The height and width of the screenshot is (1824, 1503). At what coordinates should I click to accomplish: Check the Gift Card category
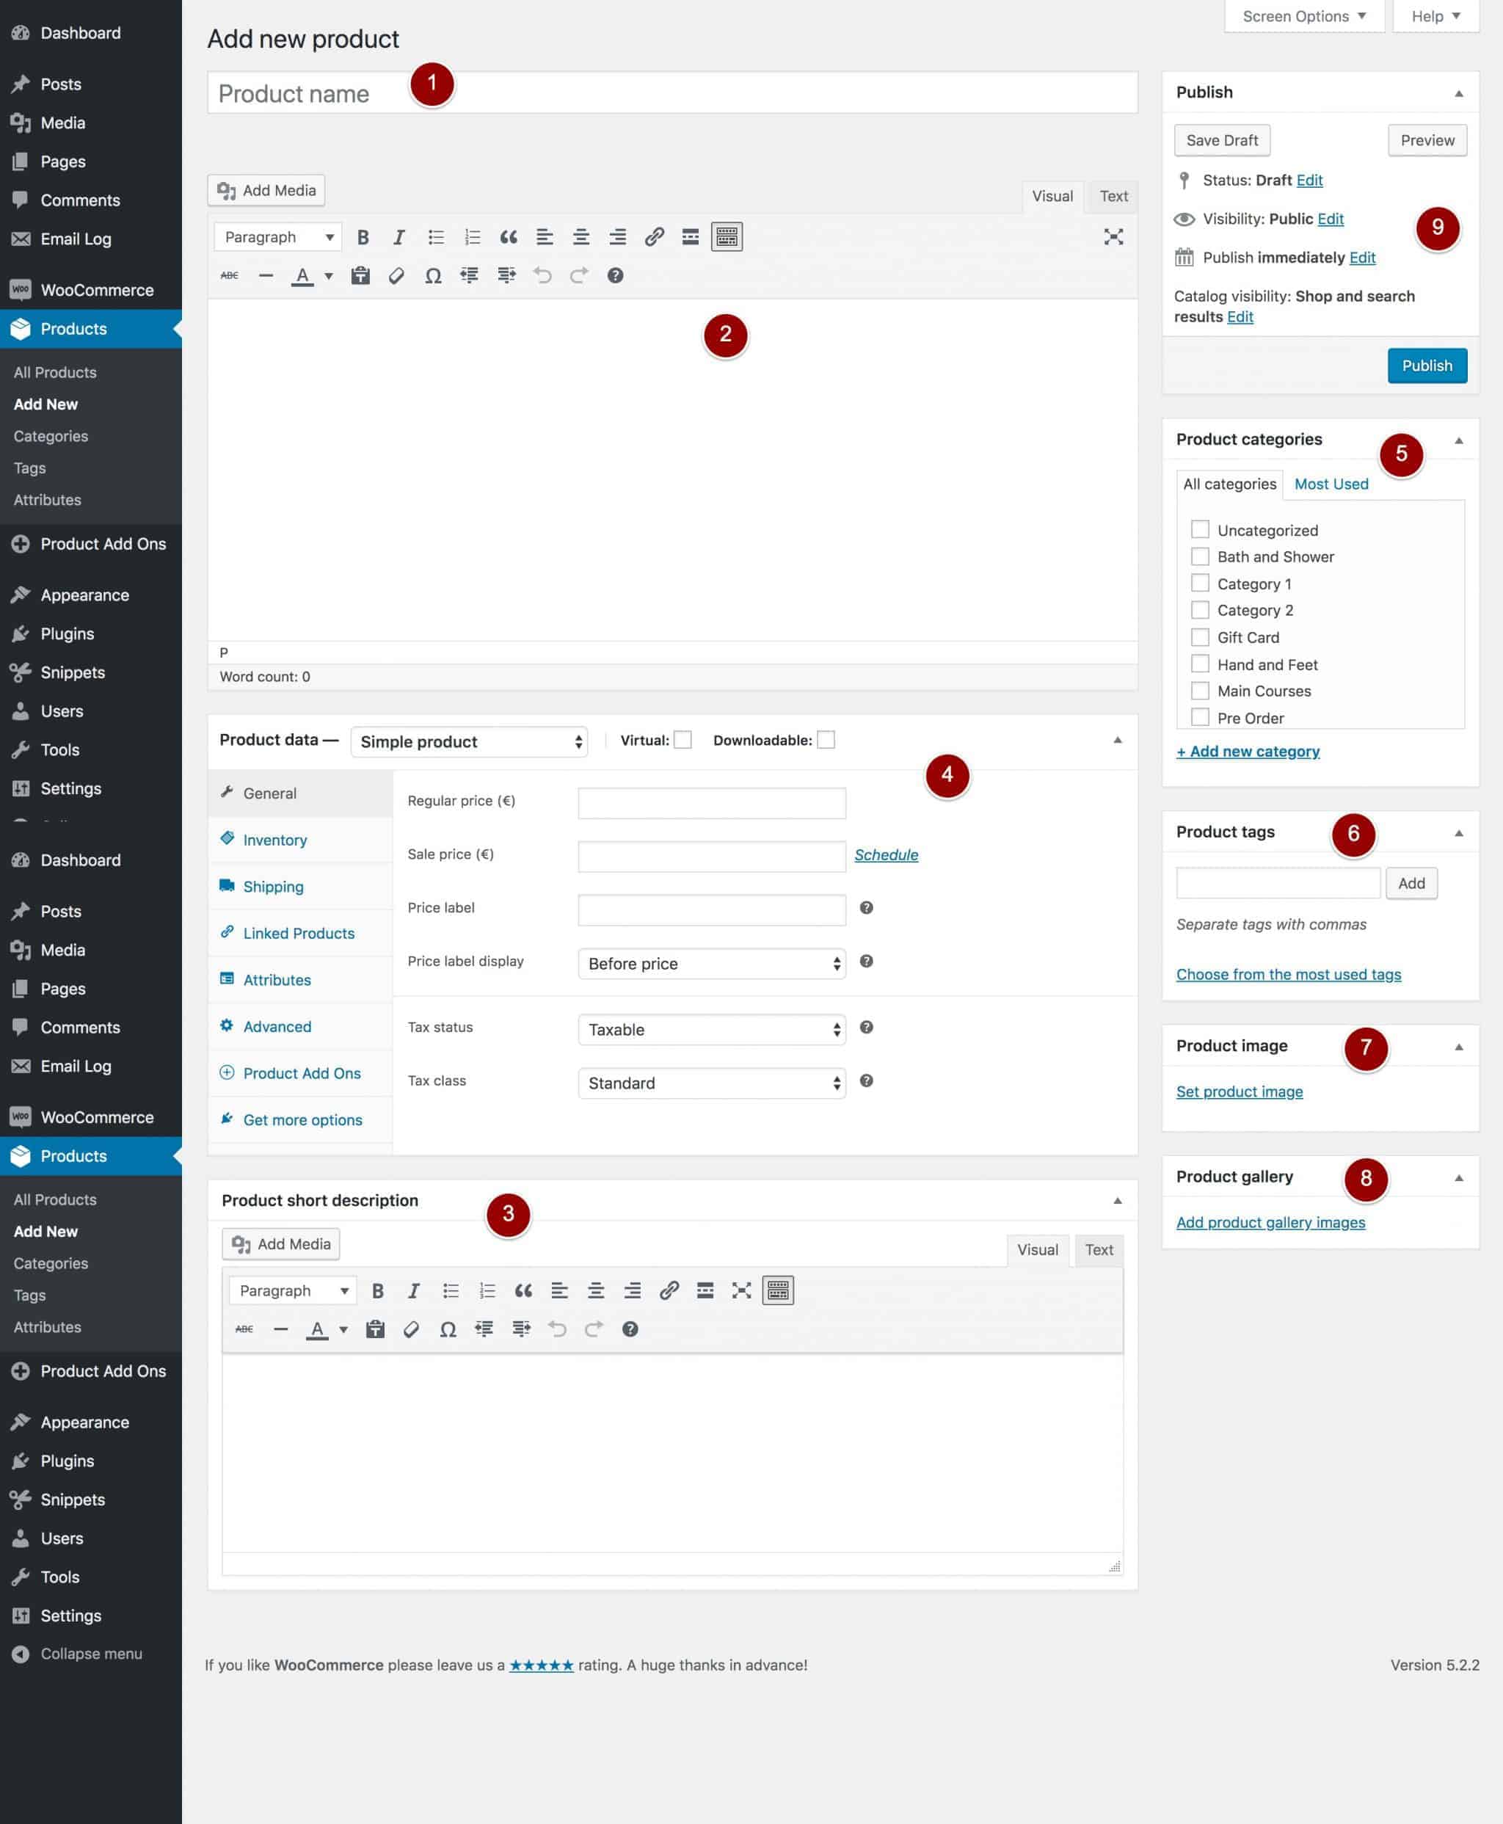click(1200, 637)
